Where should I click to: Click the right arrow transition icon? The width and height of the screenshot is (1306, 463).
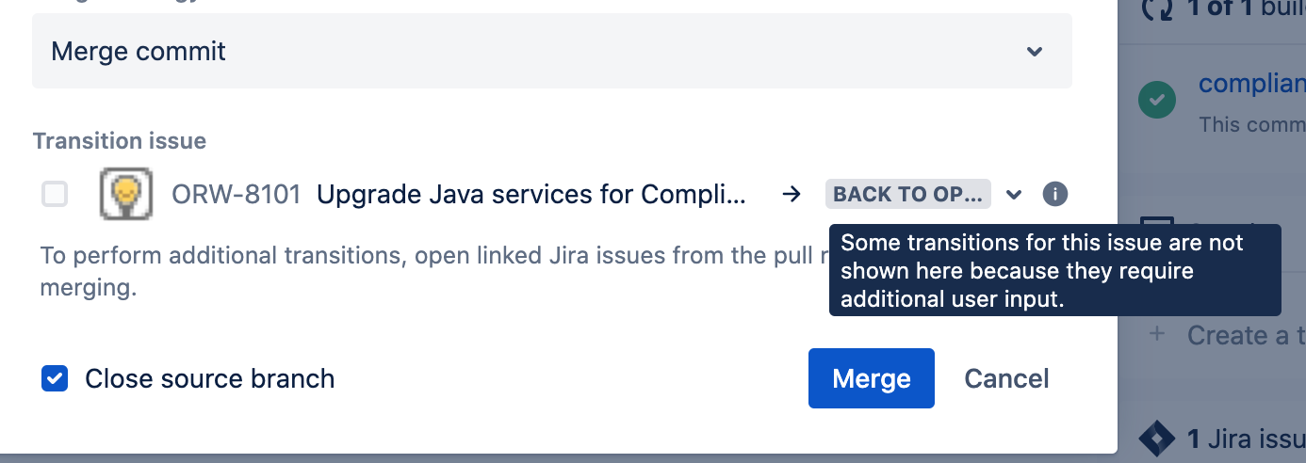[792, 195]
